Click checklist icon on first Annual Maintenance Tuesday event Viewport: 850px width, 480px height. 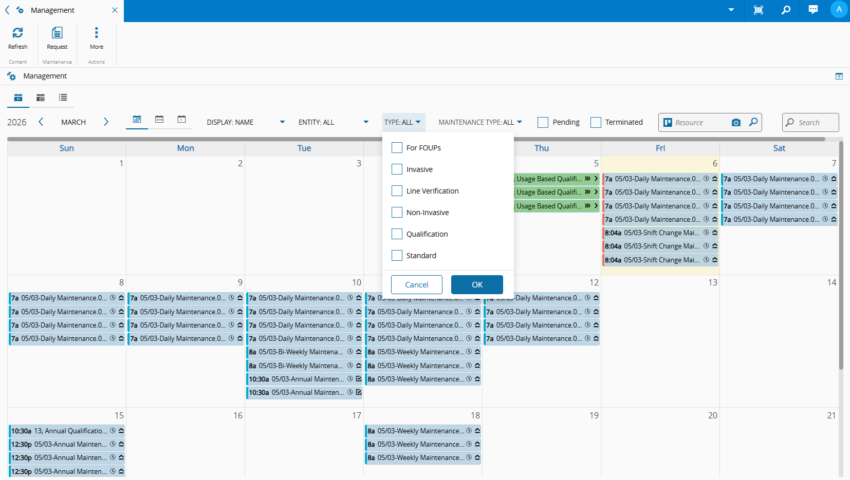(359, 379)
